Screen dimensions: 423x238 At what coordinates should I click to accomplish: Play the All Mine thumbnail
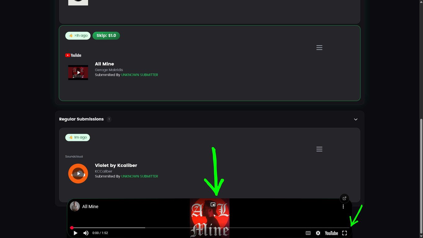[78, 73]
